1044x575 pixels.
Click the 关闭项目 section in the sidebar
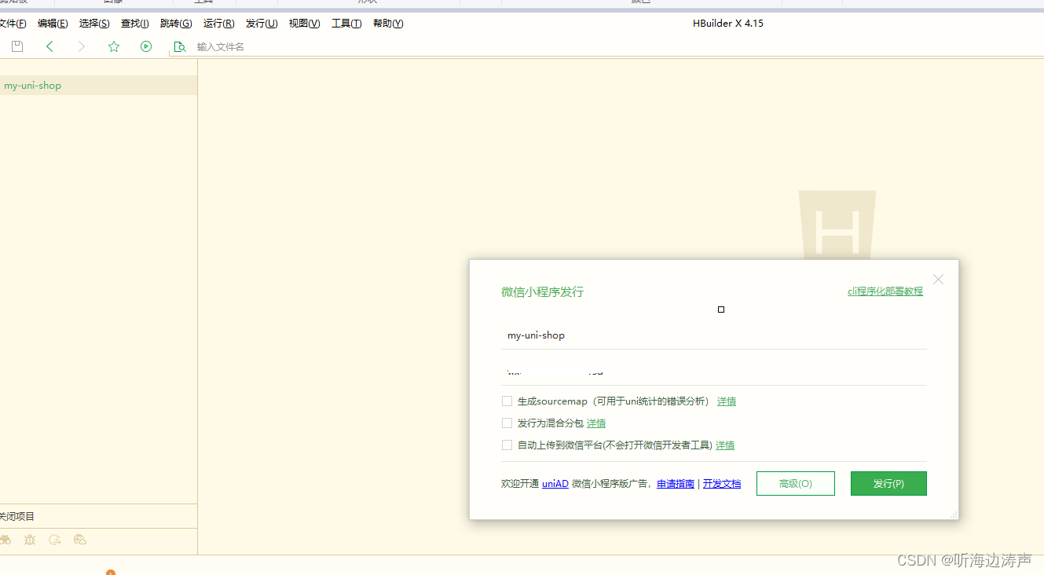(x=98, y=516)
